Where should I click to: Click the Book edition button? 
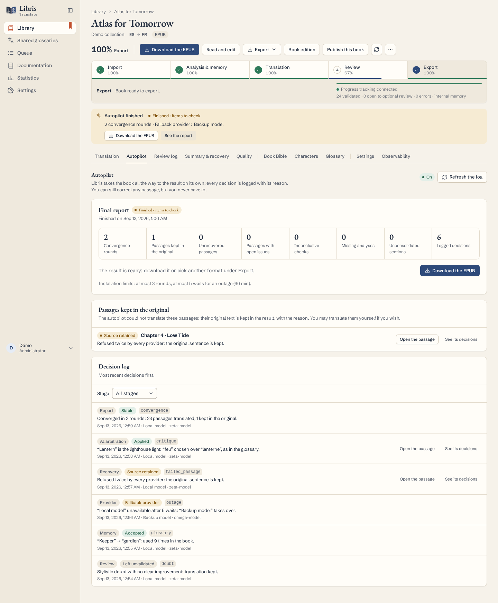pos(302,49)
